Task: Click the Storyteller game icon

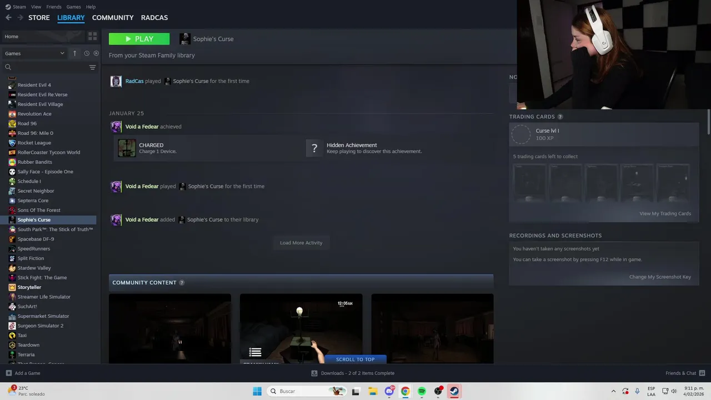Action: 12,287
